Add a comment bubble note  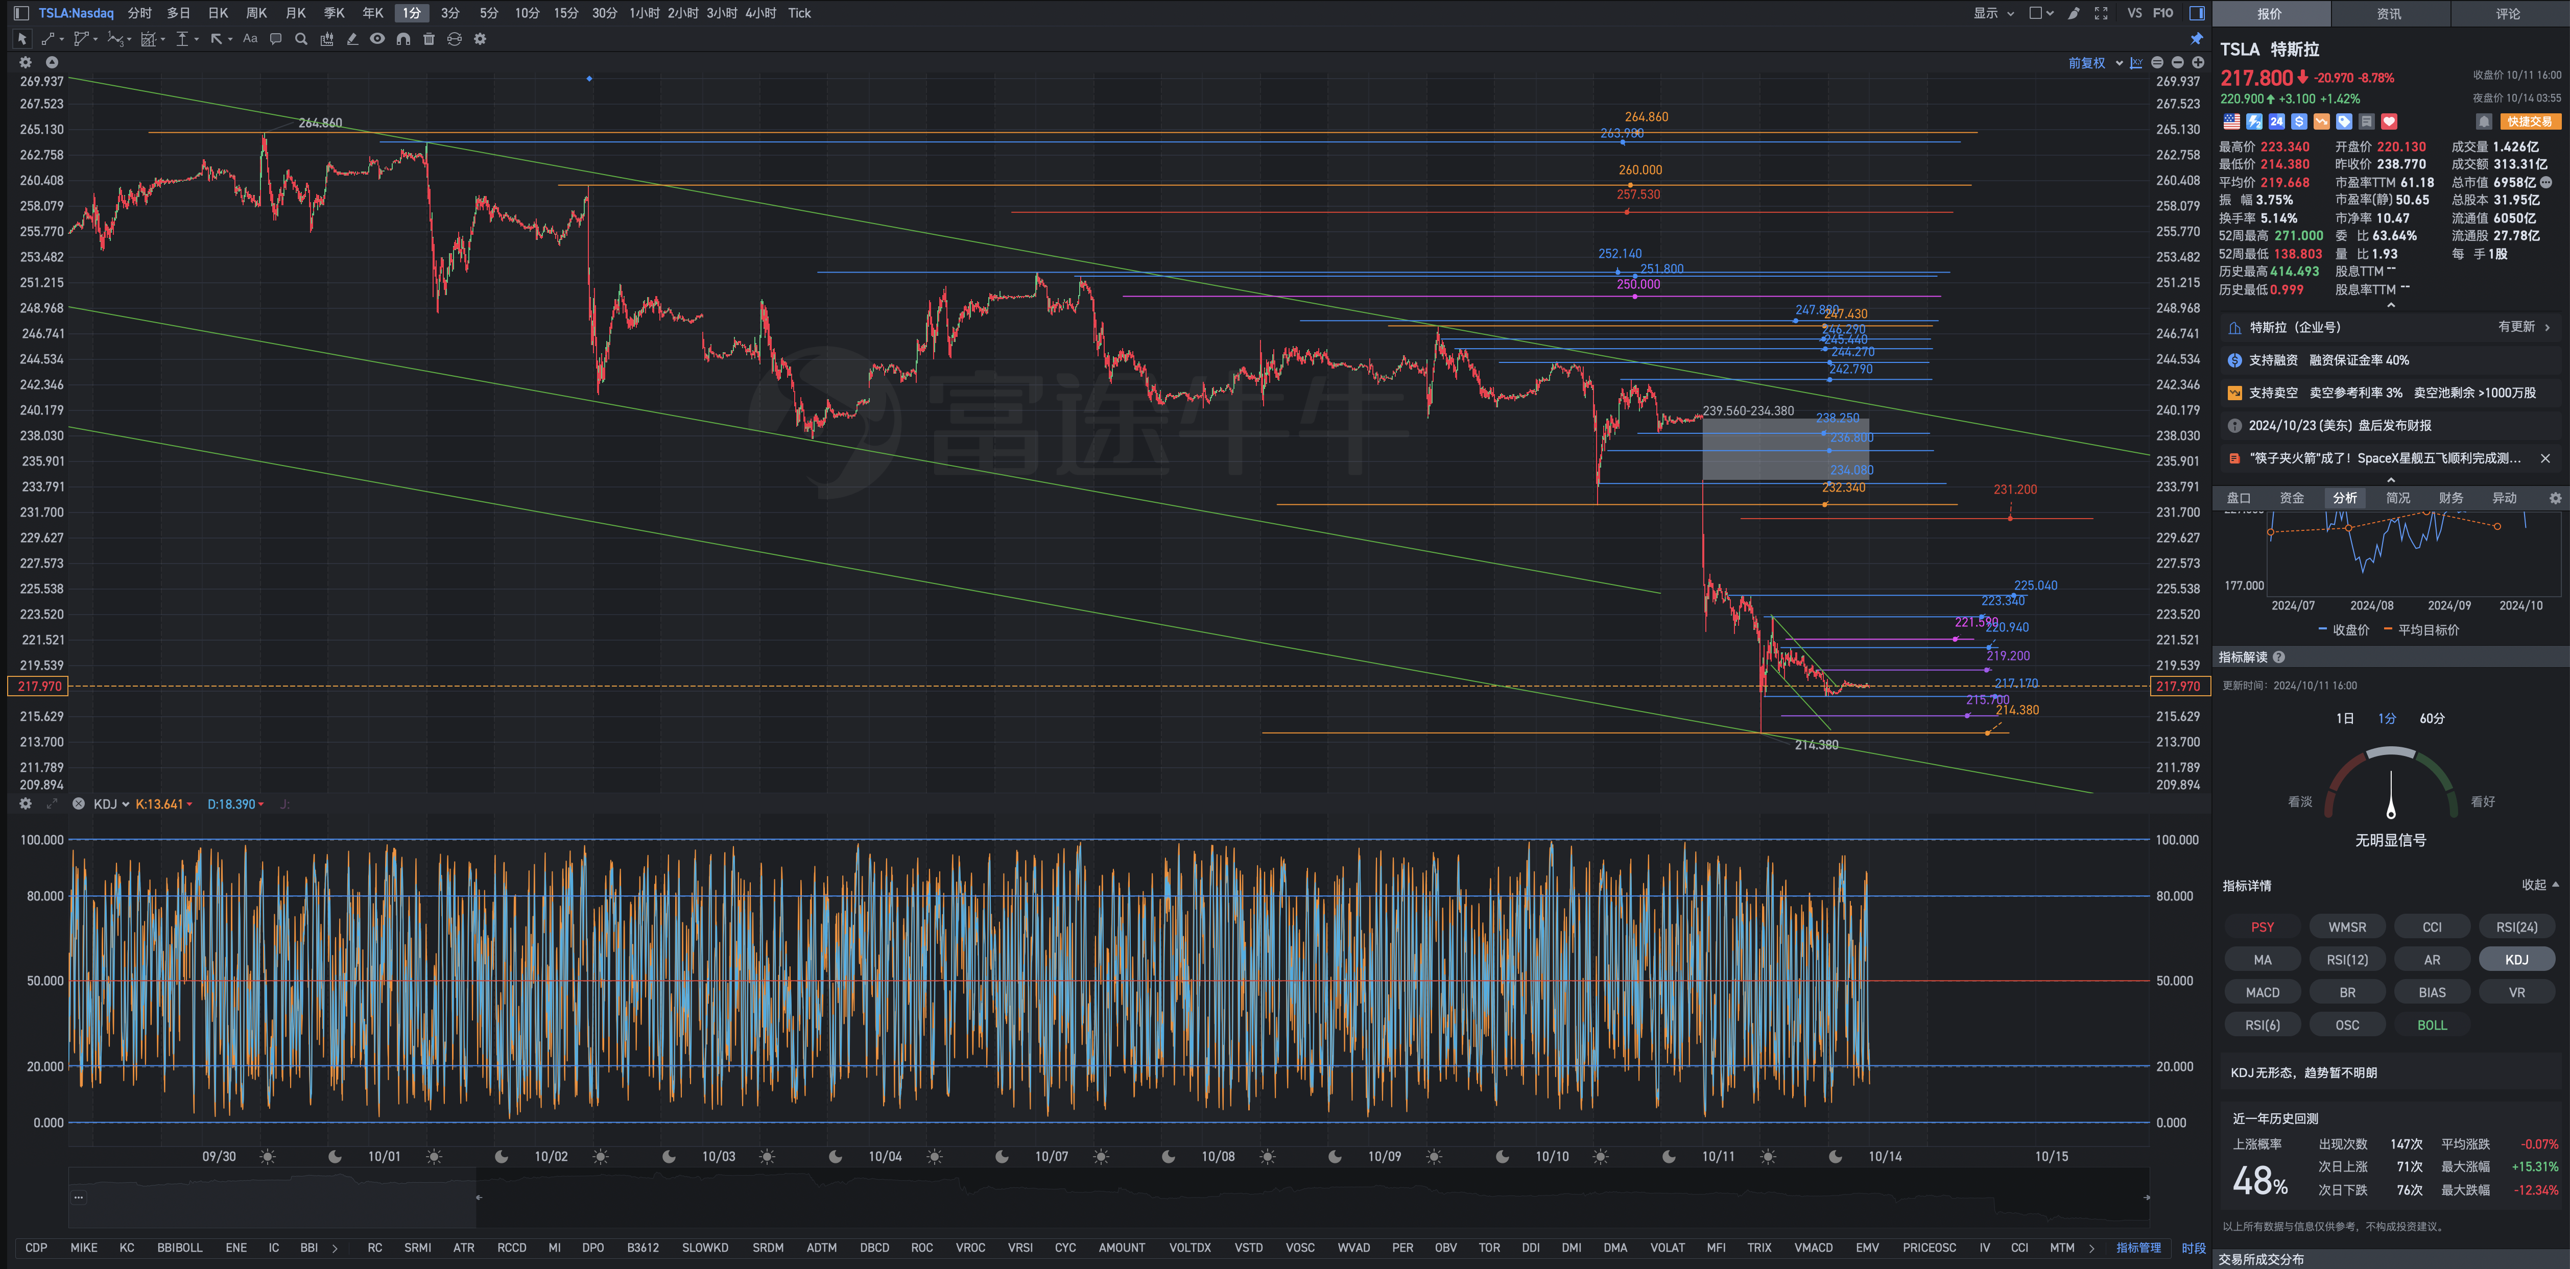(x=275, y=39)
